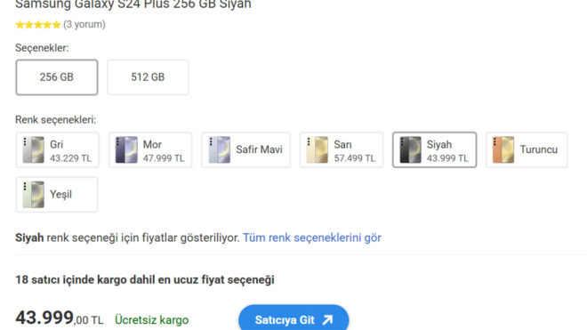Choose the Gri color option
The image size is (587, 330).
57,149
